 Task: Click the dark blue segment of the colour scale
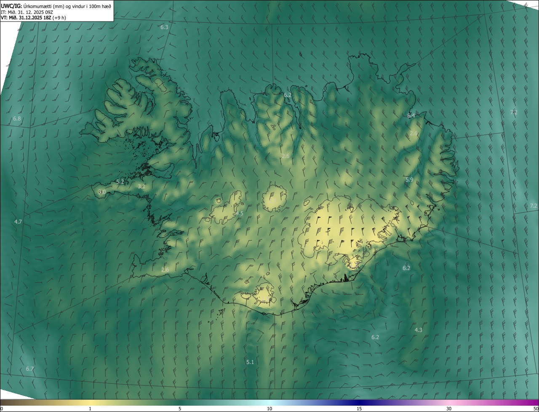coord(359,402)
